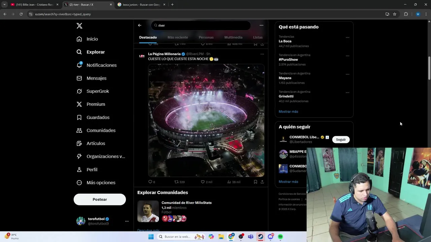Click the Comunidades people icon
This screenshot has height=242, width=431.
79,130
